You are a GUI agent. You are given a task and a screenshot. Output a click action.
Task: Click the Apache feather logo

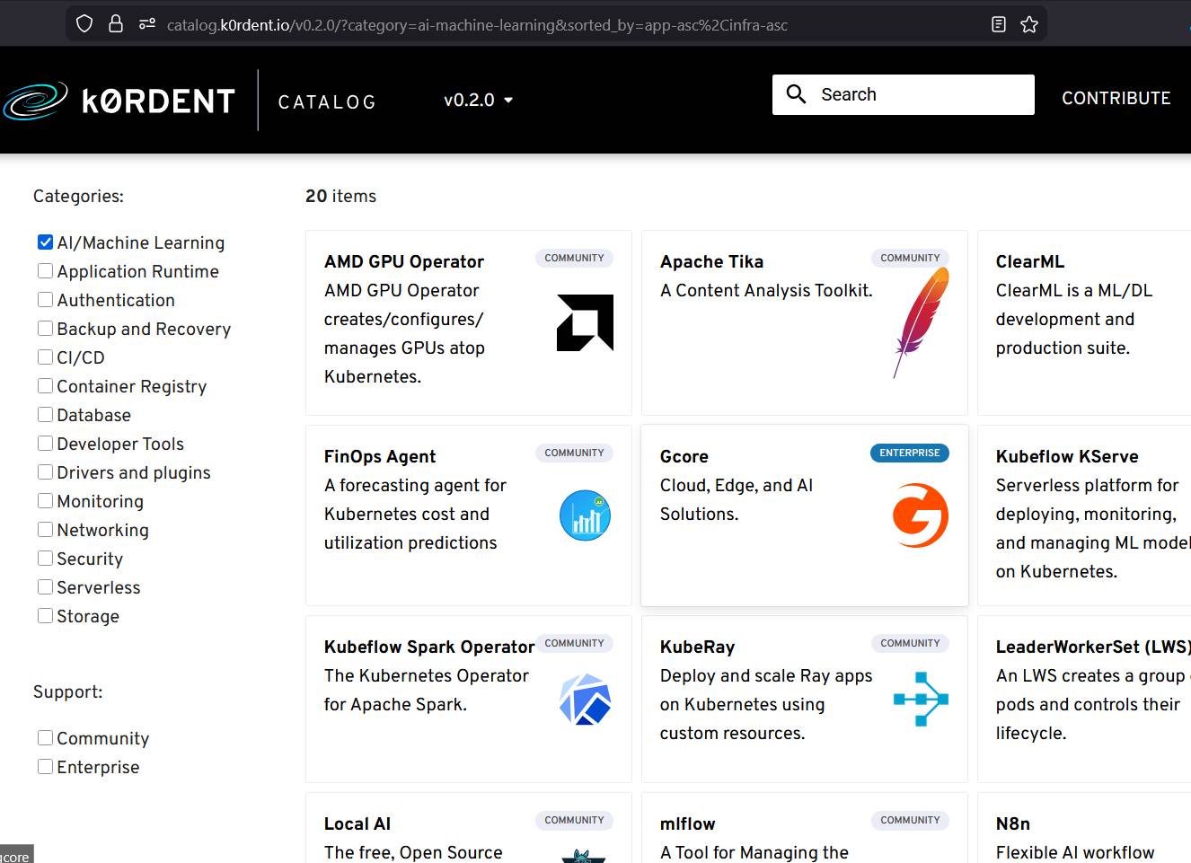(x=921, y=322)
